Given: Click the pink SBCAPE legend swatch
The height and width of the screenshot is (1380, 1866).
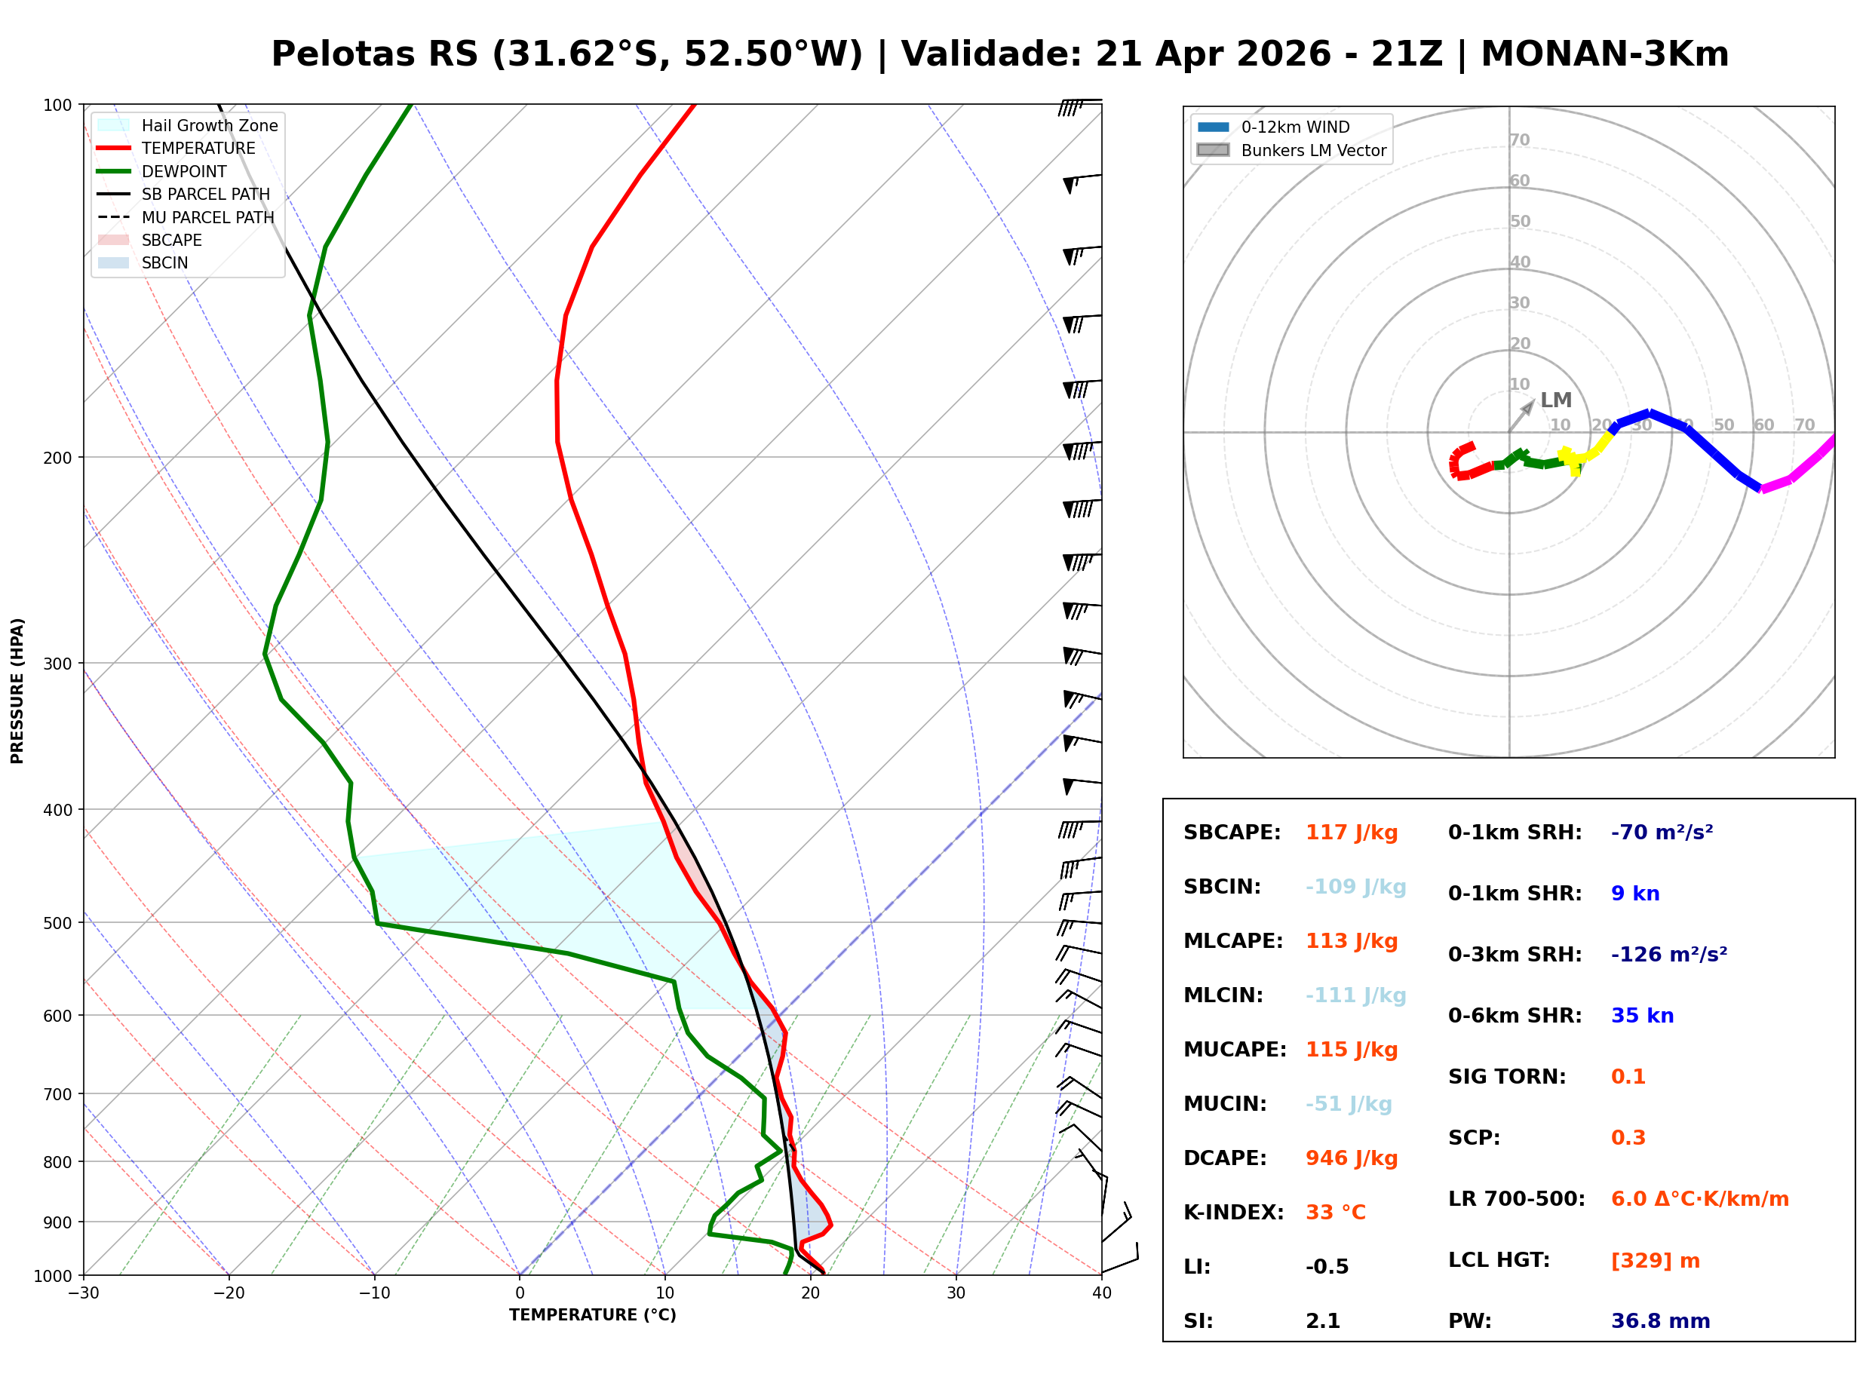Looking at the screenshot, I should tap(114, 240).
